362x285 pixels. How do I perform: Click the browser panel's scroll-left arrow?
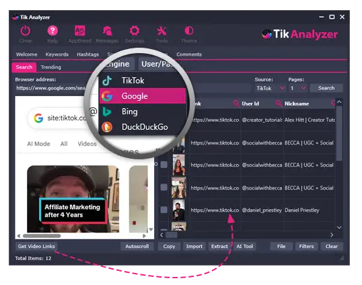pos(19,236)
